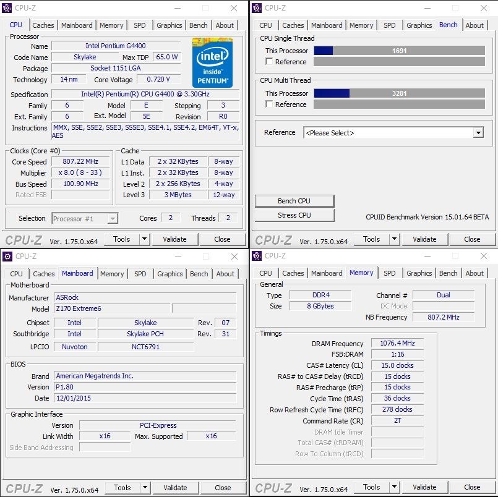This screenshot has height=497, width=498.
Task: Click CPU-Z app icon in top-left window titlebar
Action: [7, 8]
